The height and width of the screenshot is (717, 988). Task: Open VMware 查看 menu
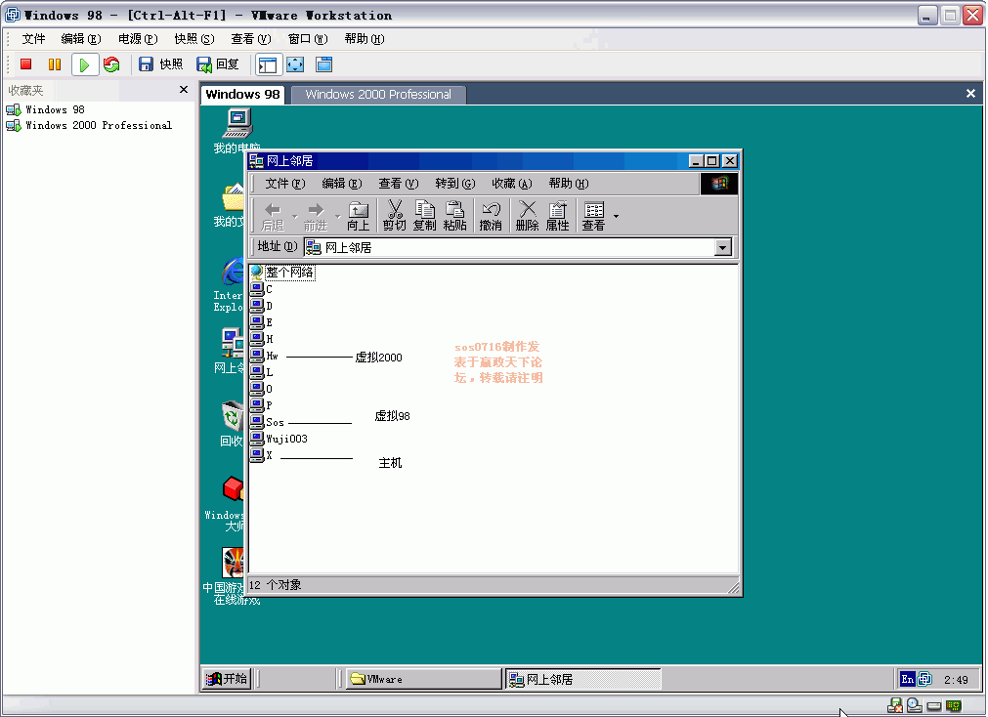tap(251, 39)
